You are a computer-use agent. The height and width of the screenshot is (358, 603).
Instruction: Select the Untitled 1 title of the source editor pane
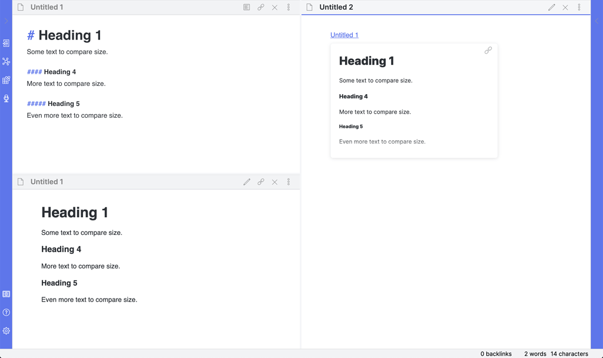coord(47,7)
